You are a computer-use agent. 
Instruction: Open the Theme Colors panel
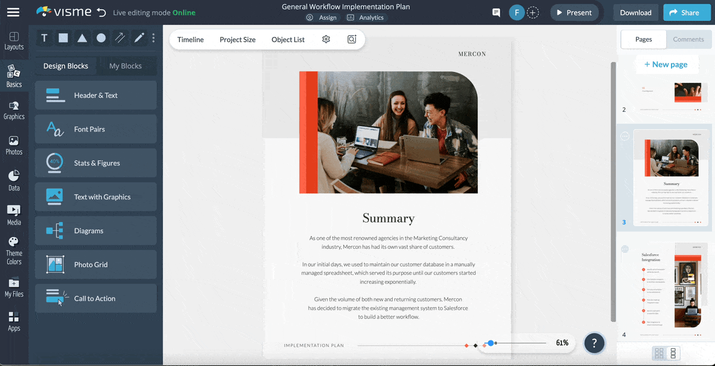(x=14, y=249)
